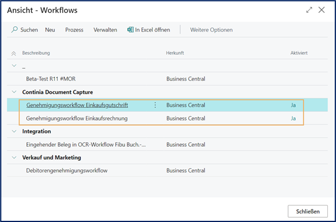
Task: Open Weitere Optionen
Action: tap(212, 30)
